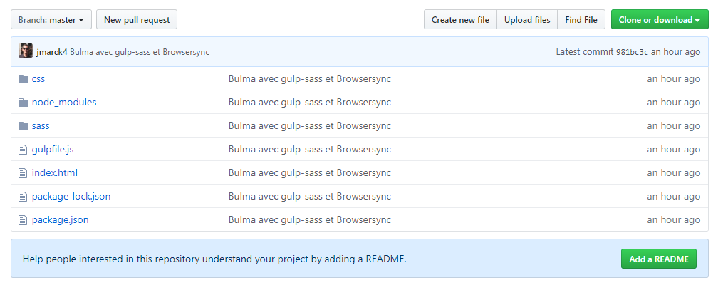This screenshot has width=723, height=295.
Task: Click 'an hour ago' in gulpfile.js row
Action: (674, 150)
